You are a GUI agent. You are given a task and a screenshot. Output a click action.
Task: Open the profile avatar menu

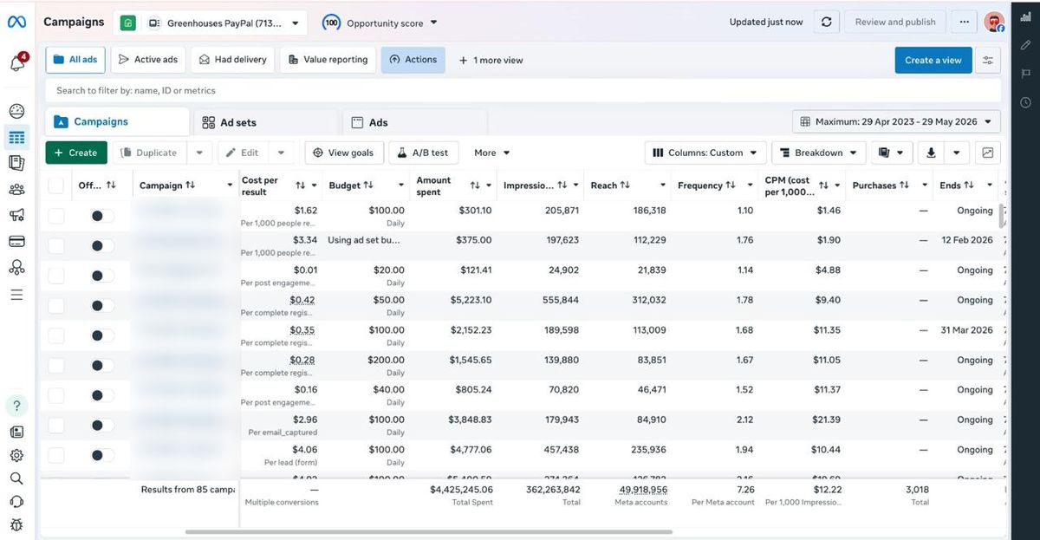pos(994,23)
